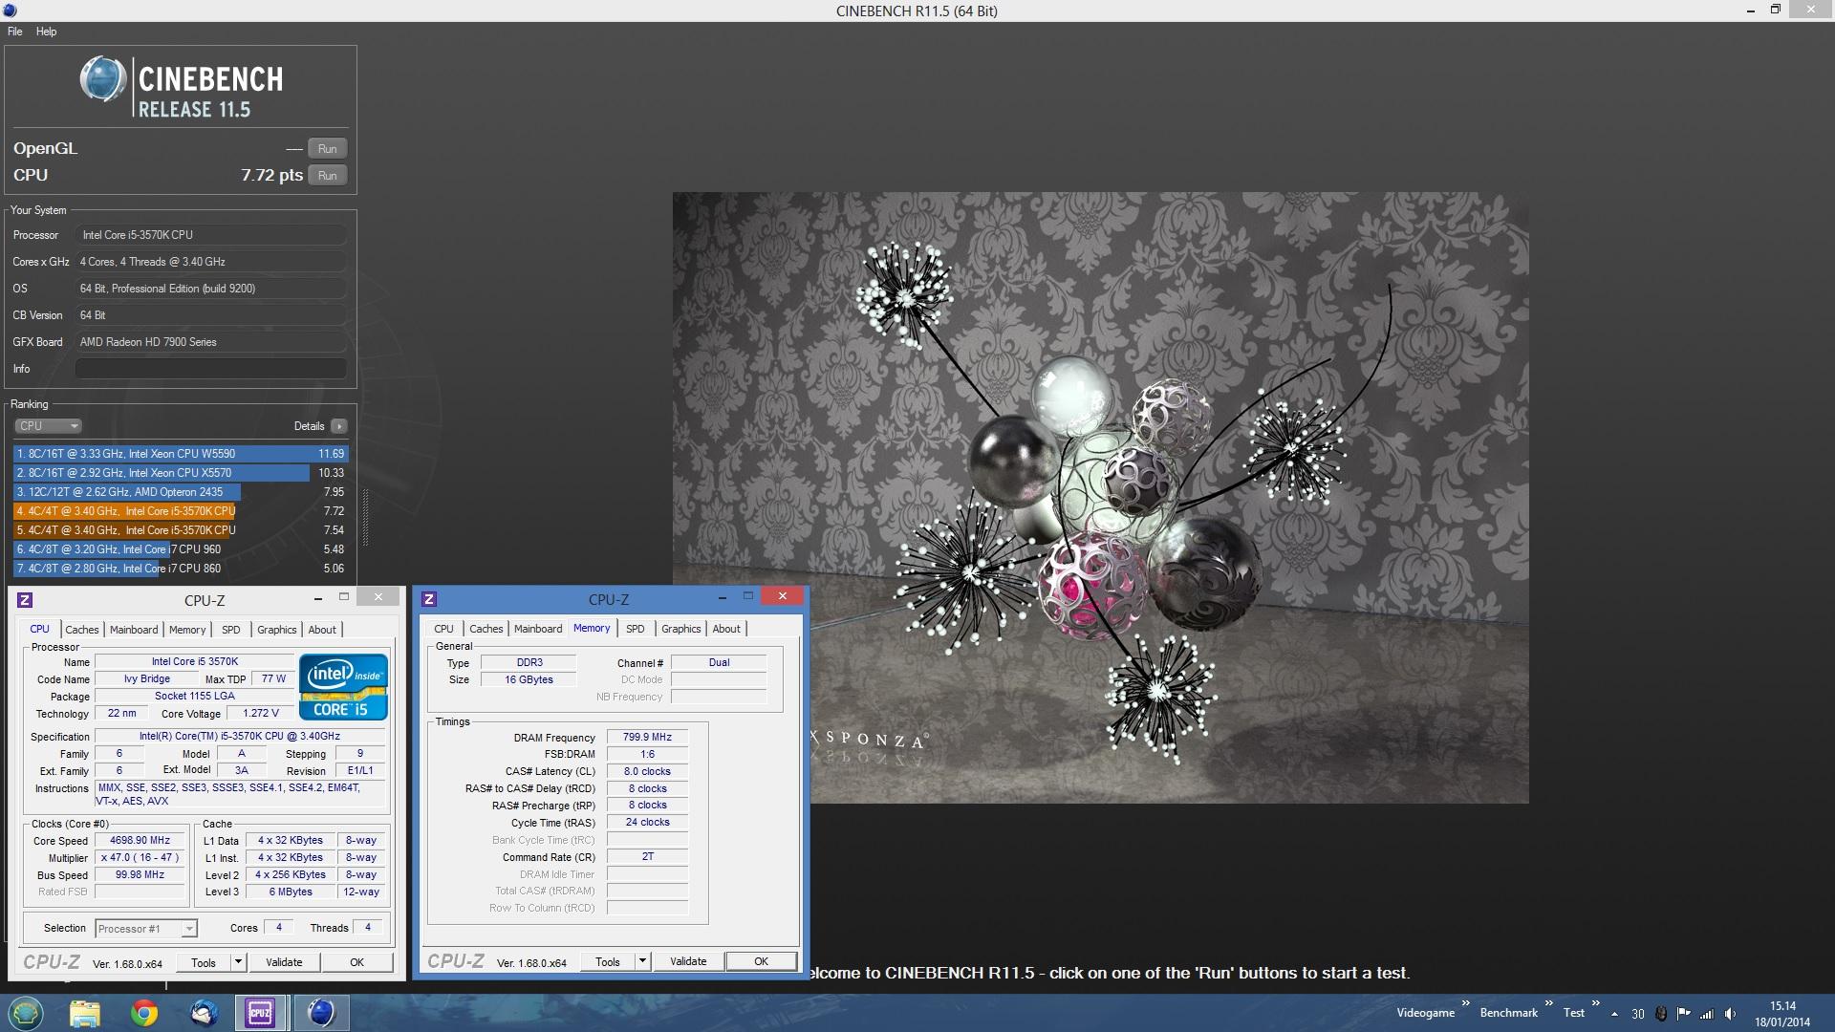1835x1032 pixels.
Task: Open the File menu
Action: coord(15,32)
